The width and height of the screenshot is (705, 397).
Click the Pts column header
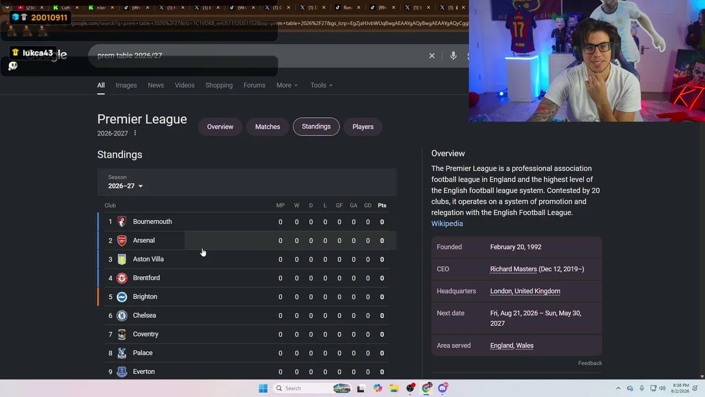pos(382,206)
